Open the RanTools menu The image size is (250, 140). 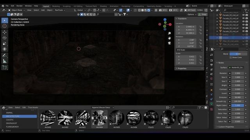click(60, 10)
